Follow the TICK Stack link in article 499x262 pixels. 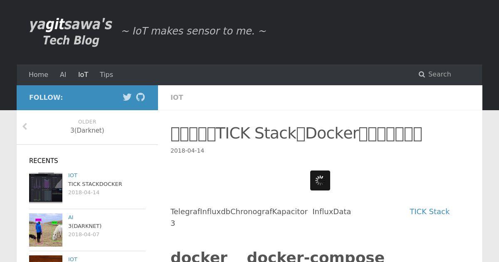(x=429, y=212)
